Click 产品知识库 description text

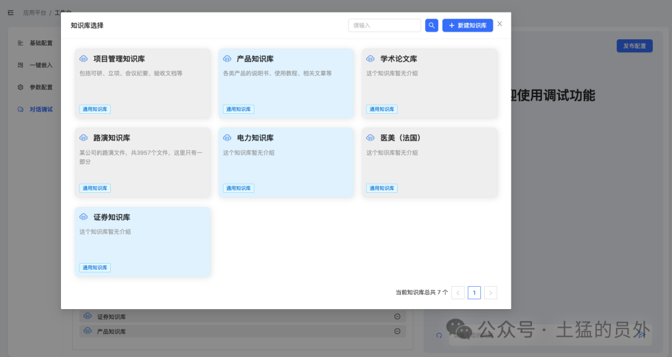(278, 73)
